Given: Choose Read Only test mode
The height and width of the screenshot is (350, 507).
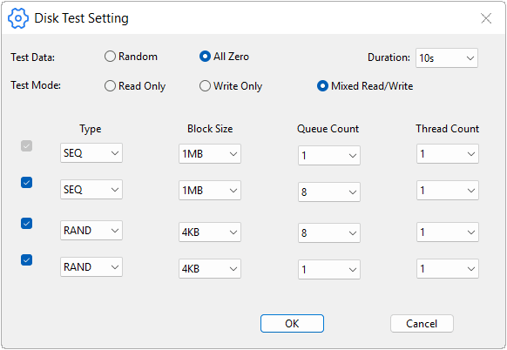Looking at the screenshot, I should tap(135, 86).
